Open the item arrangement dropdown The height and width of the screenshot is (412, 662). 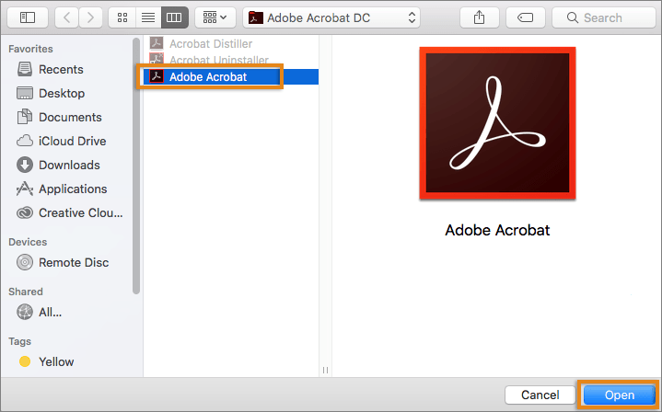click(215, 17)
